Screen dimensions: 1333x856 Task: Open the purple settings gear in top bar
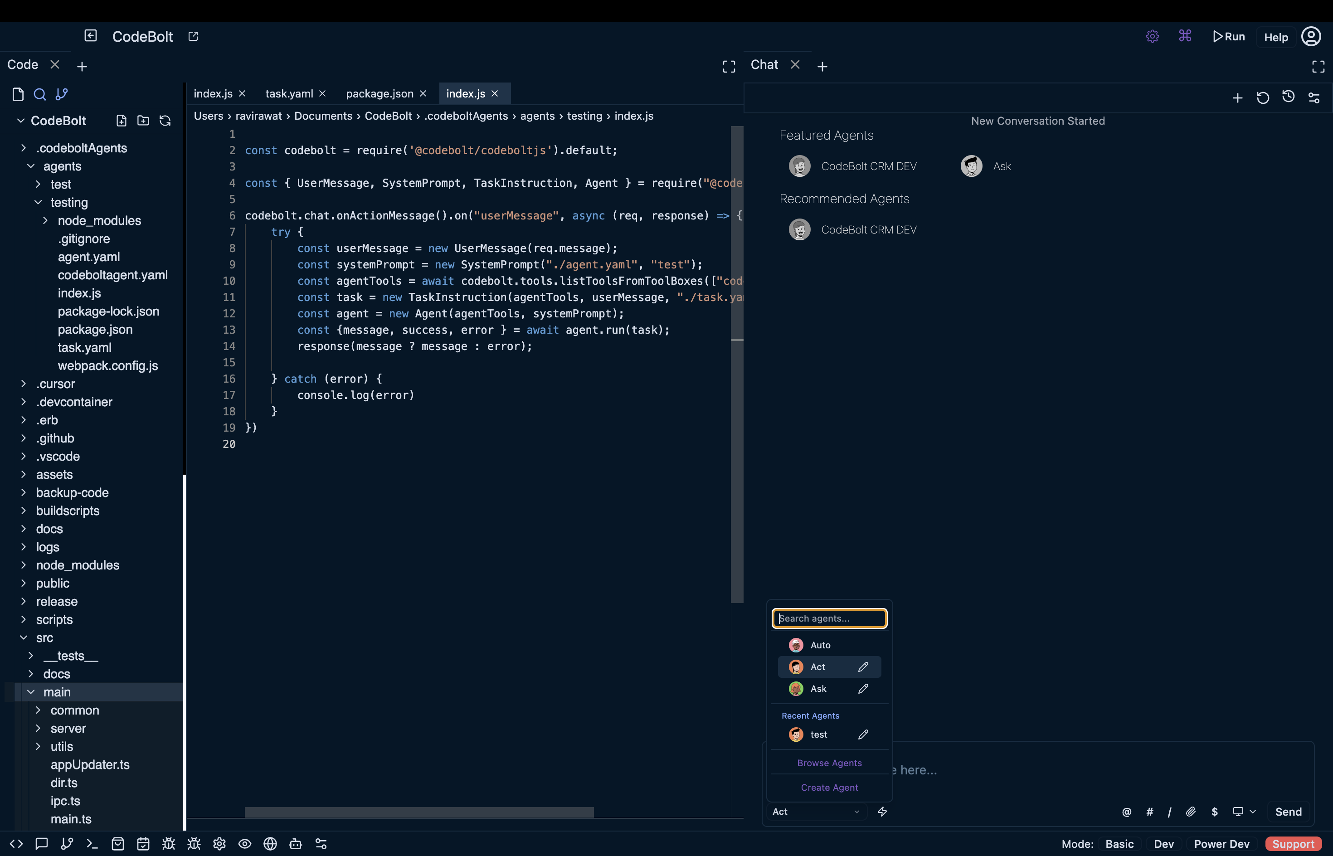pyautogui.click(x=1153, y=37)
